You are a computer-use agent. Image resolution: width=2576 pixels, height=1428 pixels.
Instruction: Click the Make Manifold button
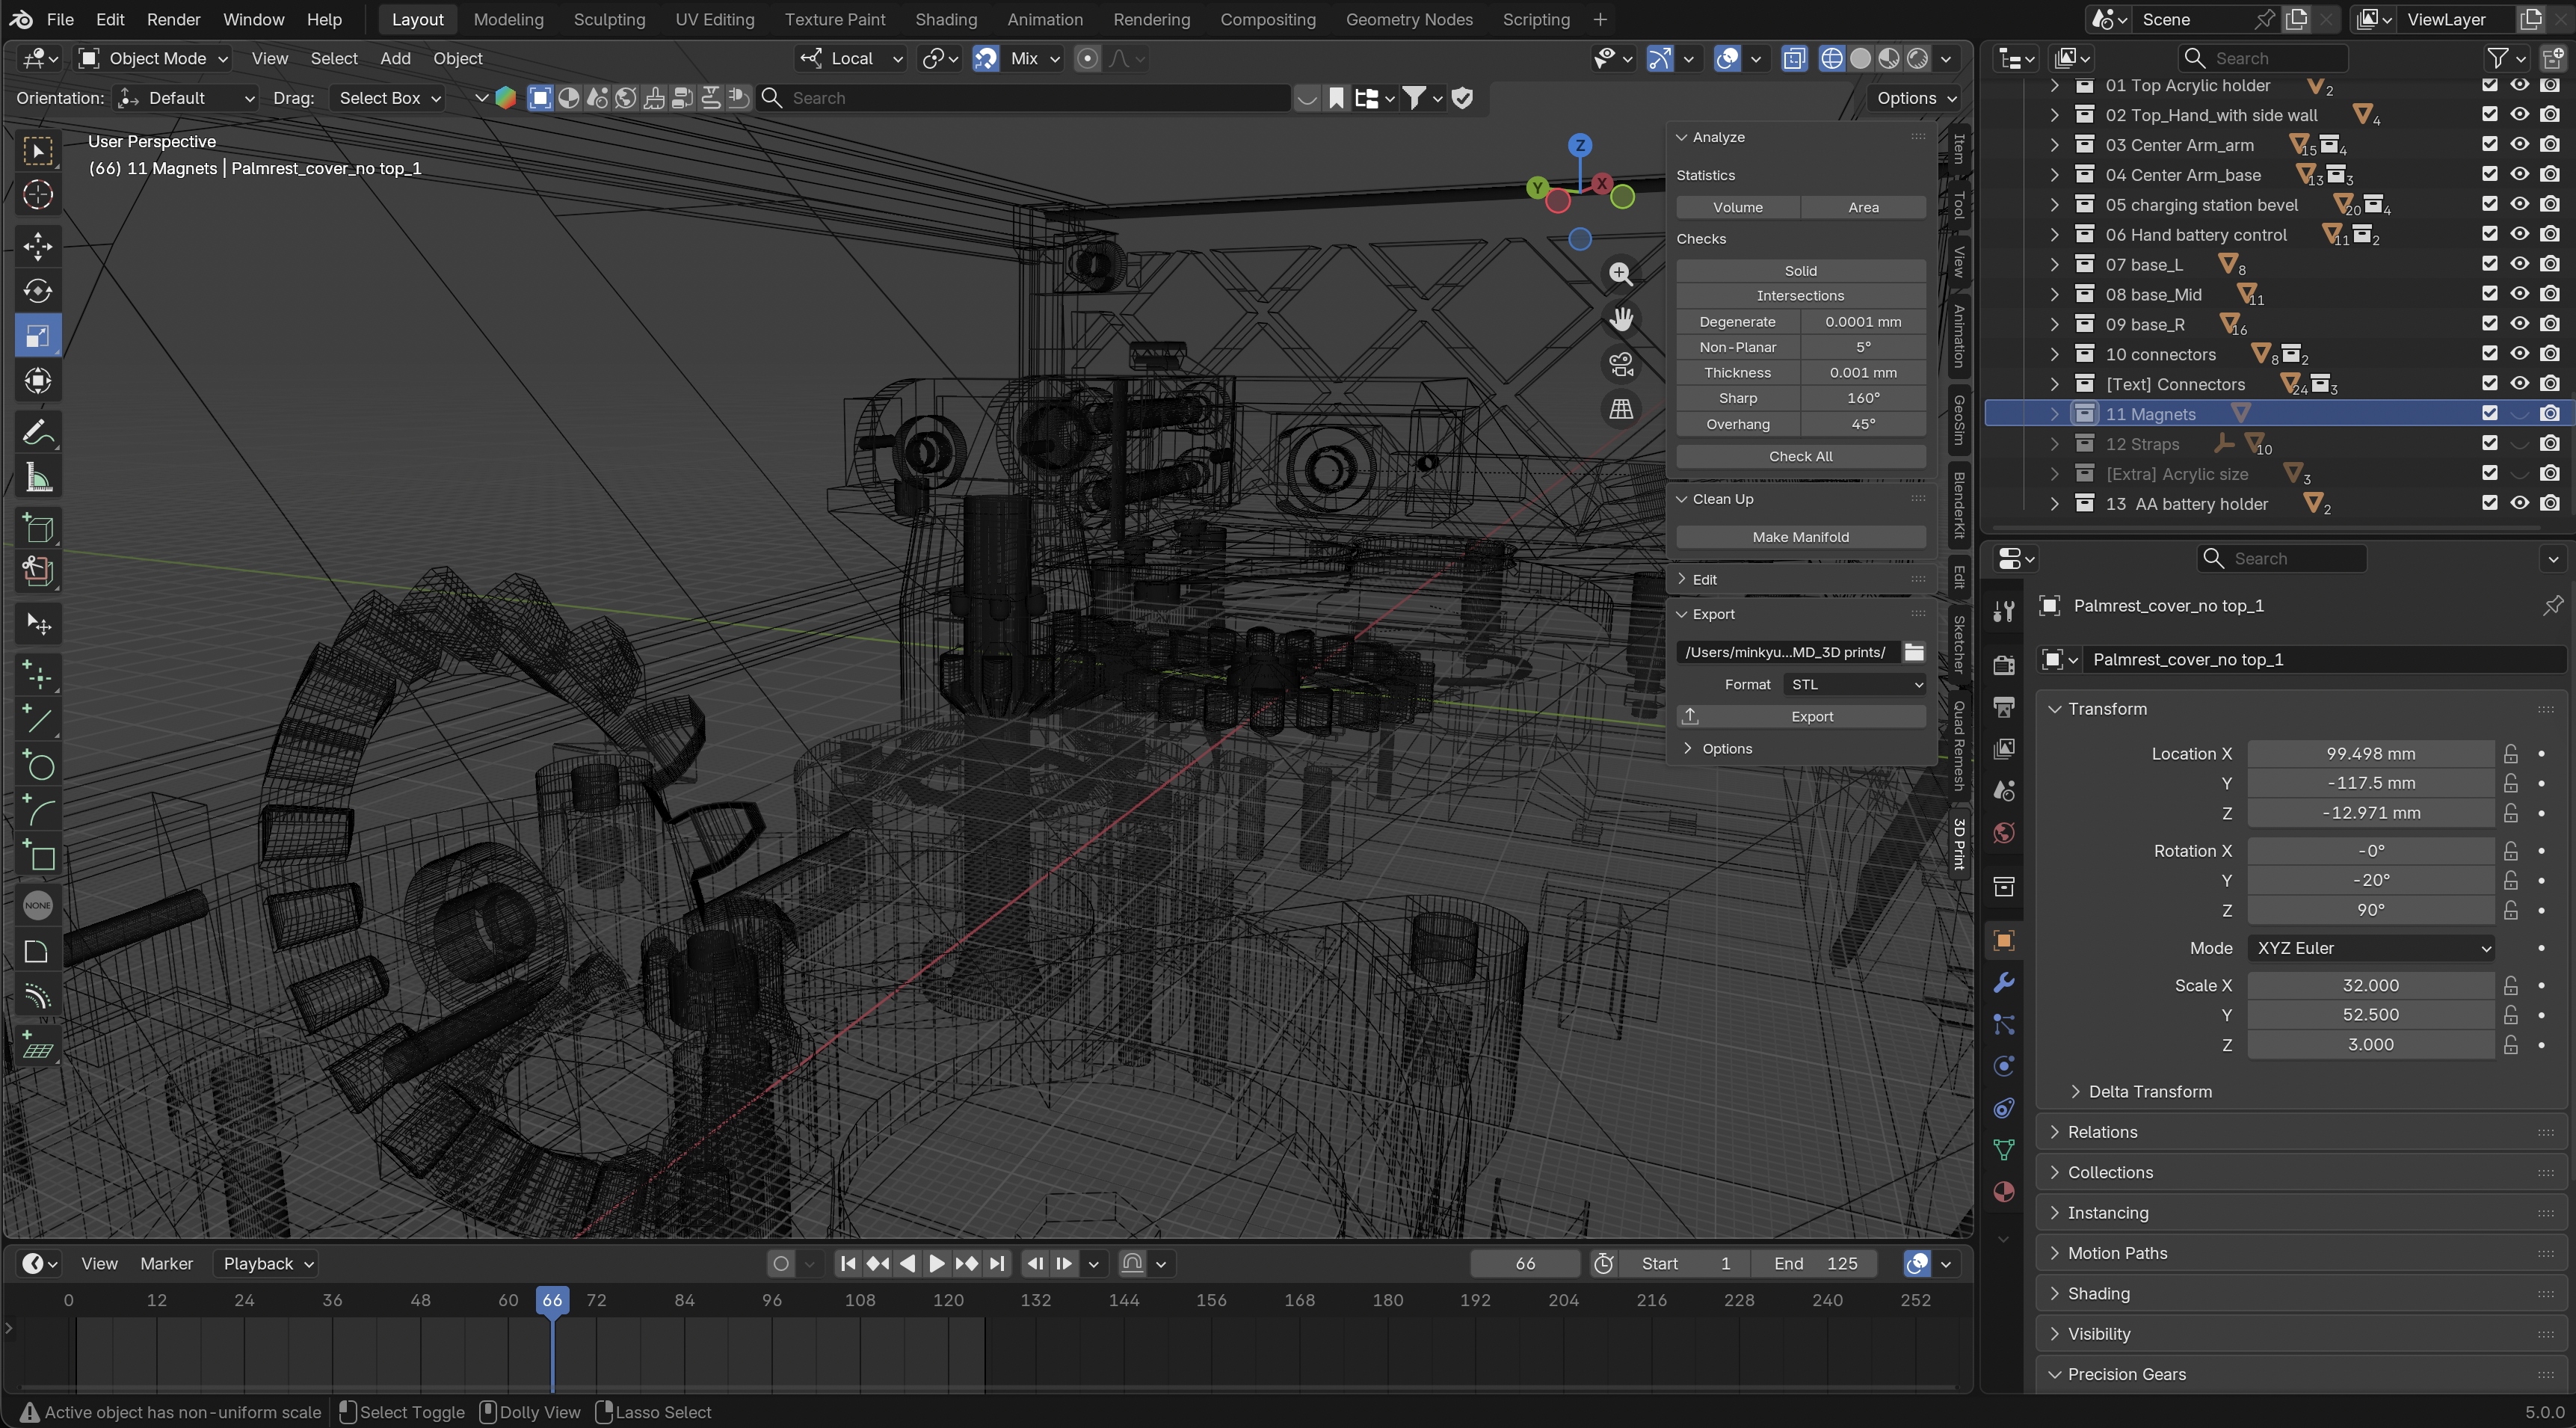coord(1800,537)
